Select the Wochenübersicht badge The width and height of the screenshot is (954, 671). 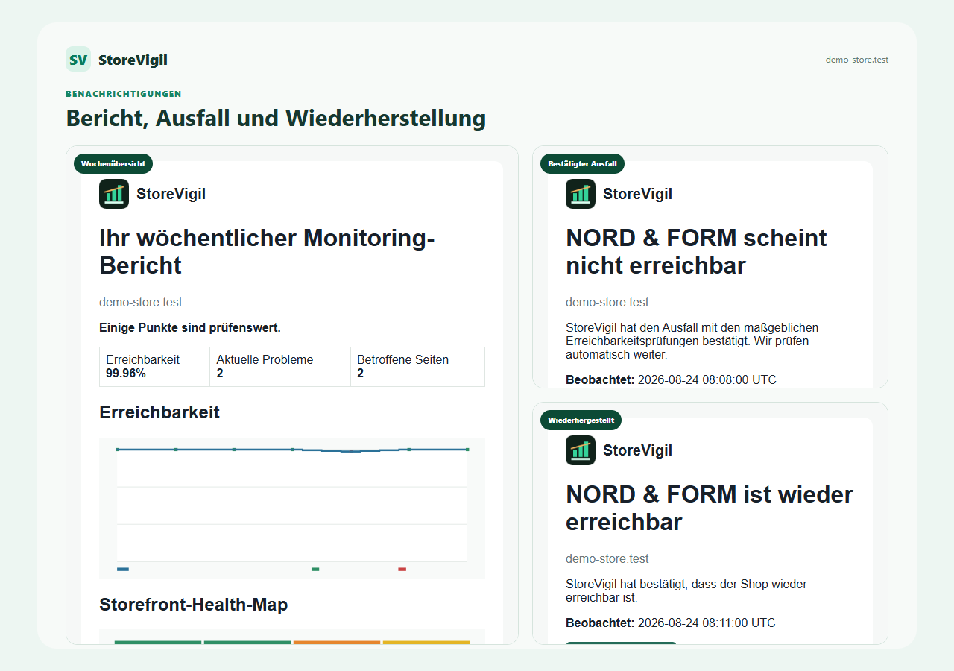coord(113,163)
